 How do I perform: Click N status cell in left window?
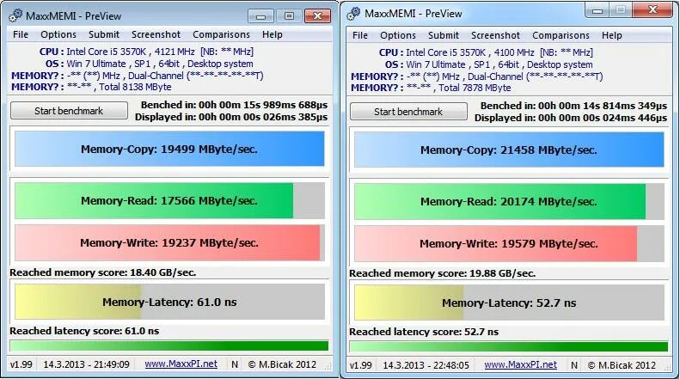click(x=235, y=364)
